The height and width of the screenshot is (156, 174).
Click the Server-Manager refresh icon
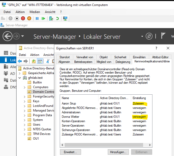pyautogui.click(x=149, y=36)
